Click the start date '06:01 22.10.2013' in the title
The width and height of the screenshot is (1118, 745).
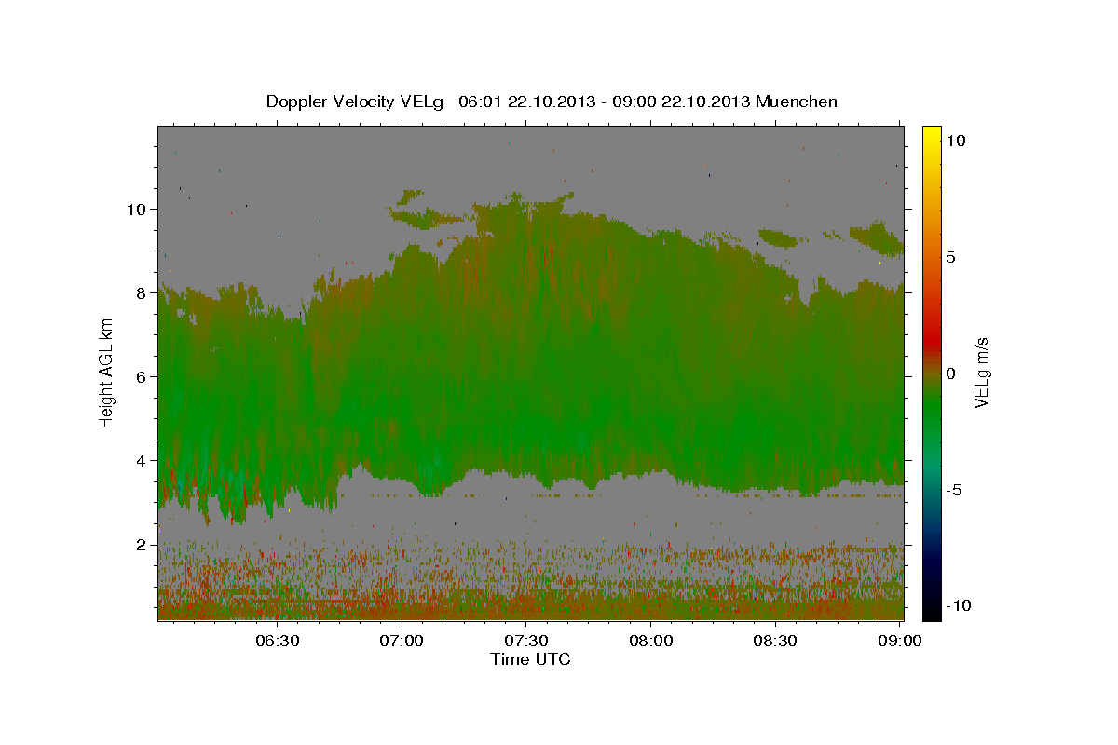(x=526, y=102)
